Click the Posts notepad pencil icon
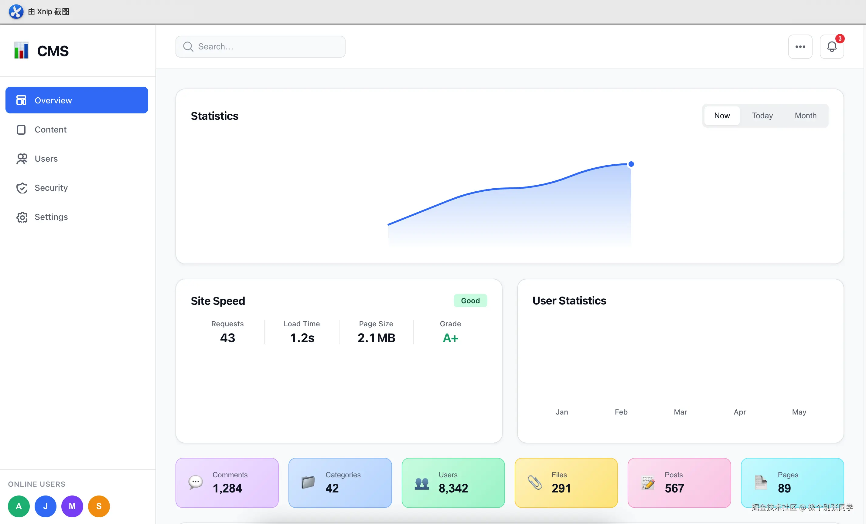The image size is (866, 524). (648, 483)
